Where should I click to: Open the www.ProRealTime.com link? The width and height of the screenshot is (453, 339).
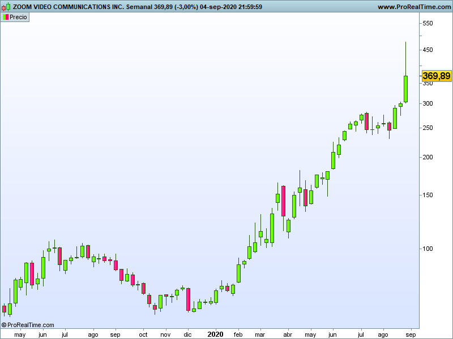click(413, 7)
